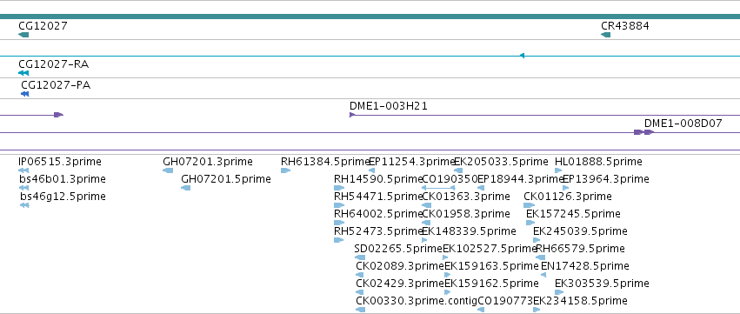The width and height of the screenshot is (740, 314).
Task: Open the HL01888.5prime label
Action: (x=598, y=162)
